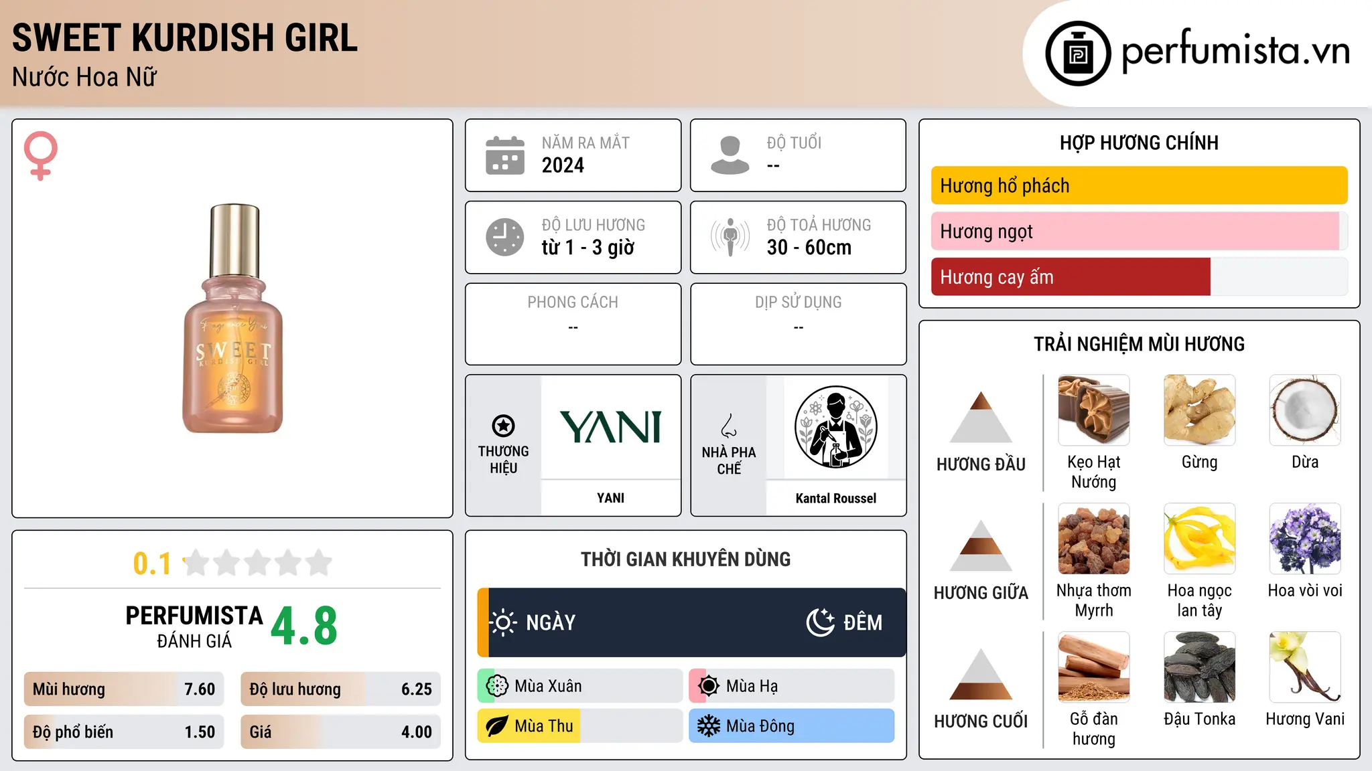Image resolution: width=1372 pixels, height=771 pixels.
Task: Click the sun icon for Mùa Hạ
Action: point(709,686)
